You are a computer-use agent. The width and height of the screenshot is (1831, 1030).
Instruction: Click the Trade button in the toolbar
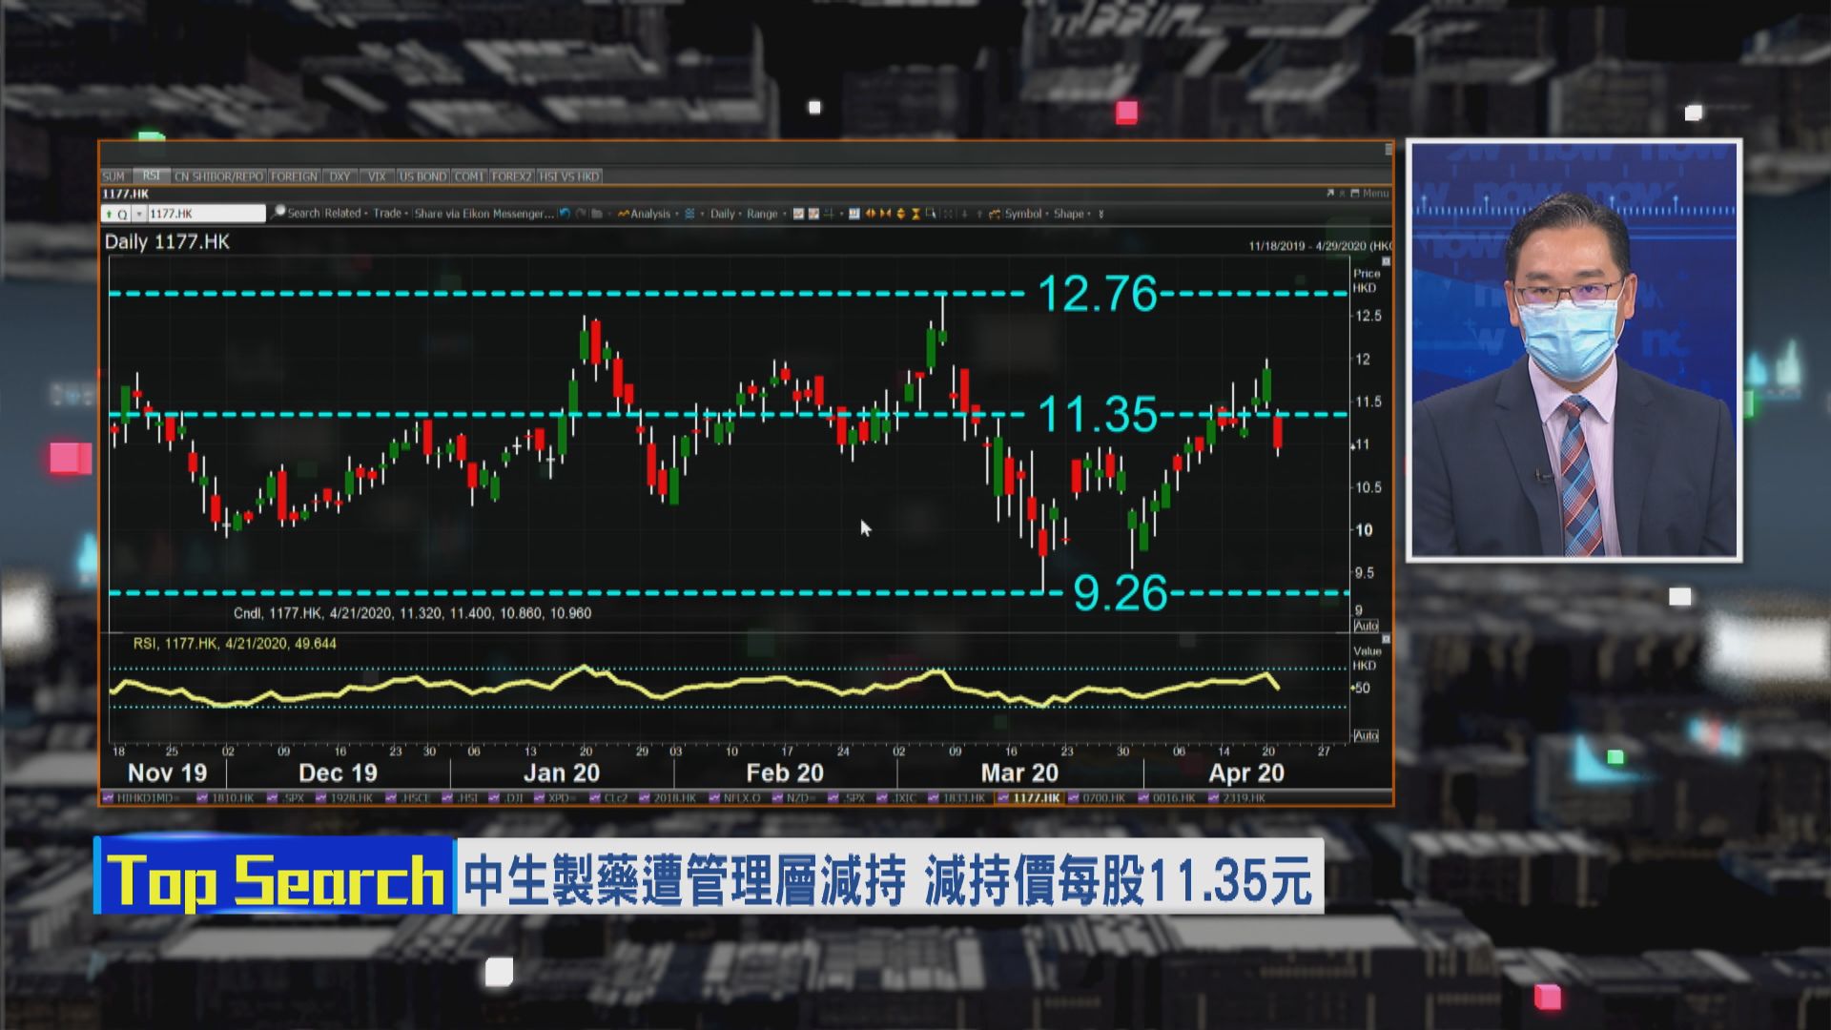[x=387, y=213]
